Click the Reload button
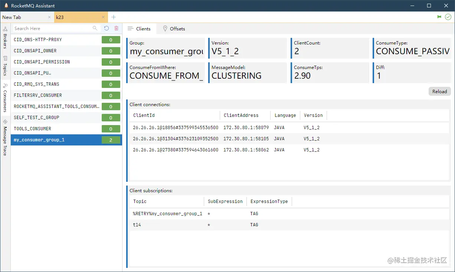455x272 pixels. tap(439, 91)
